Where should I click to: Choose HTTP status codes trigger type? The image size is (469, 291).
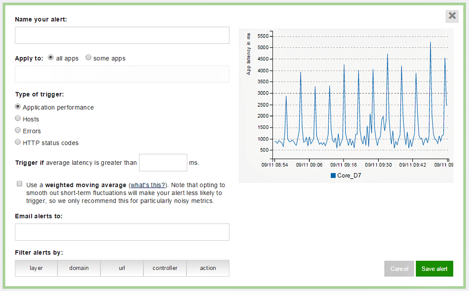(18, 142)
